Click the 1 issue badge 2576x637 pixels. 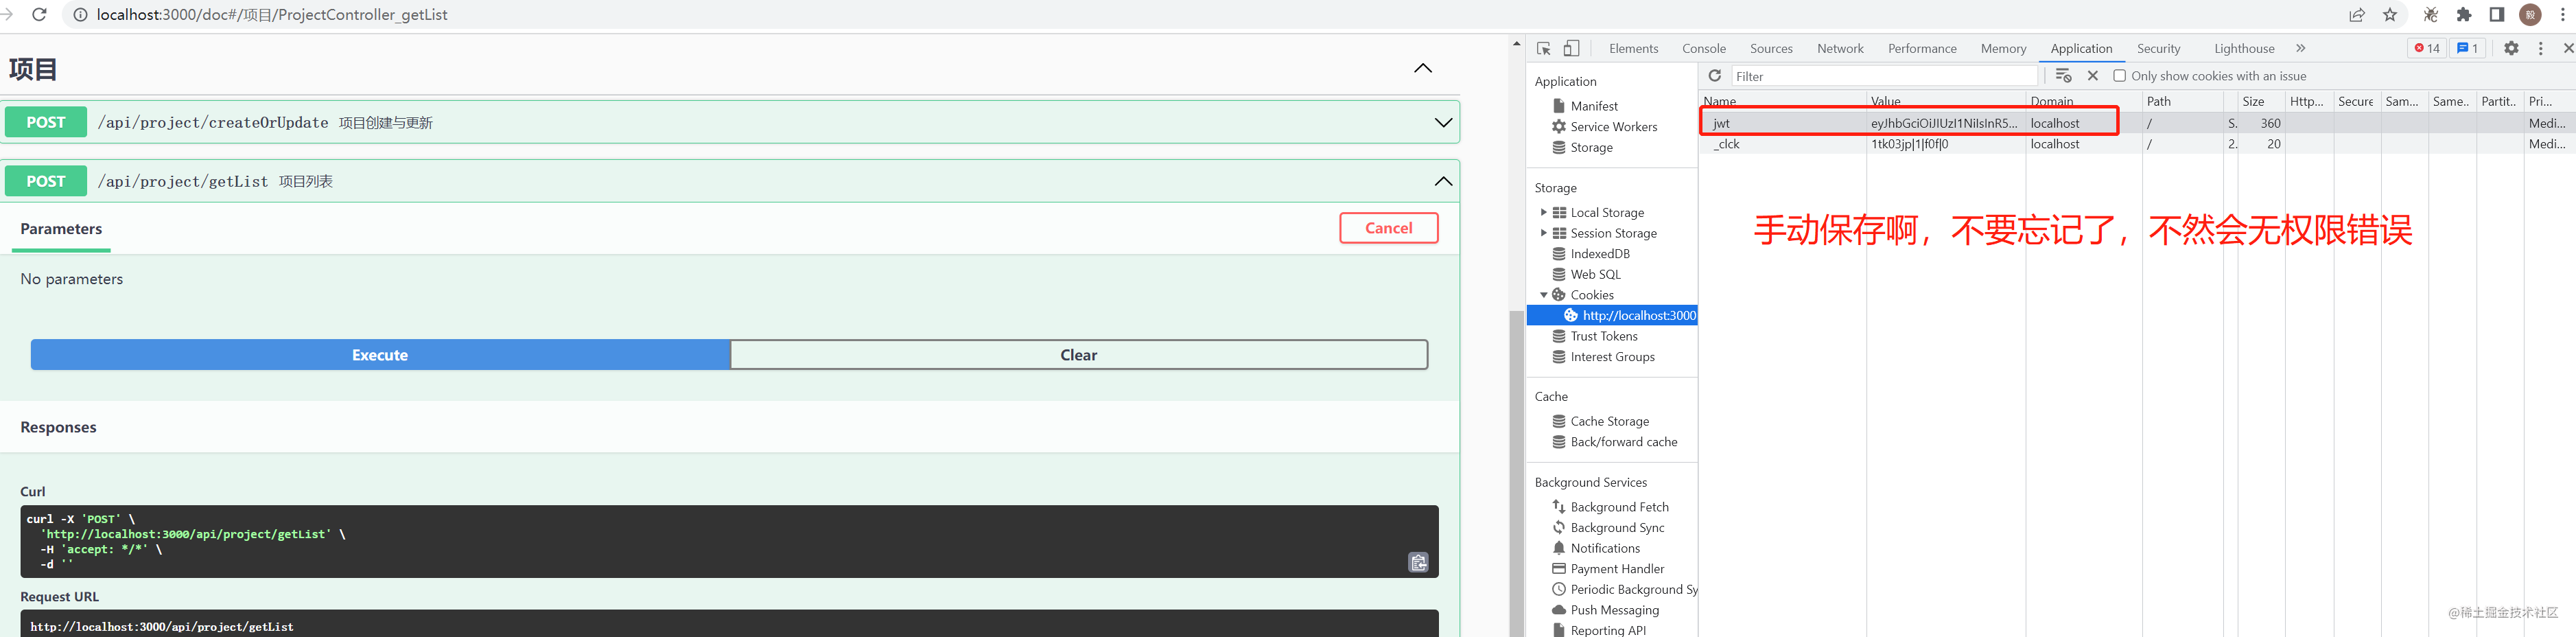[x=2468, y=48]
